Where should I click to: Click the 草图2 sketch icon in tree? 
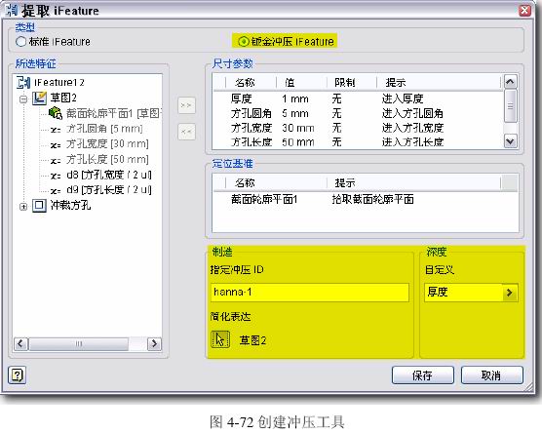coord(39,99)
